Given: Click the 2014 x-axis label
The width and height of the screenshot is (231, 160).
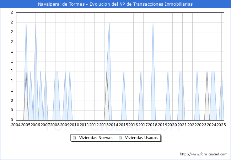Looking at the screenshot, I should (114, 125).
